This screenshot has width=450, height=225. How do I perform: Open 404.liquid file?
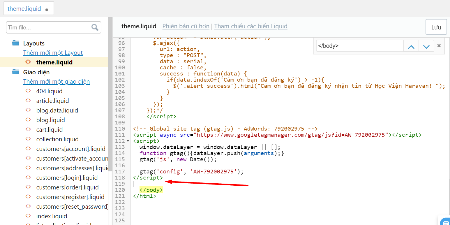click(49, 91)
